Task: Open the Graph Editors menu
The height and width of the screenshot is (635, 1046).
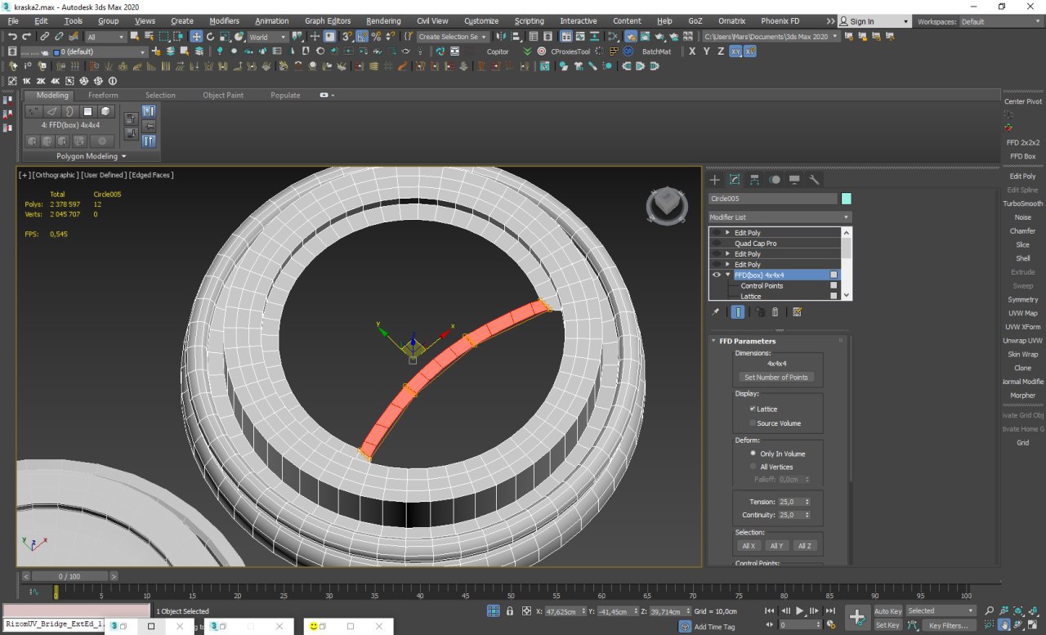Action: (x=327, y=21)
